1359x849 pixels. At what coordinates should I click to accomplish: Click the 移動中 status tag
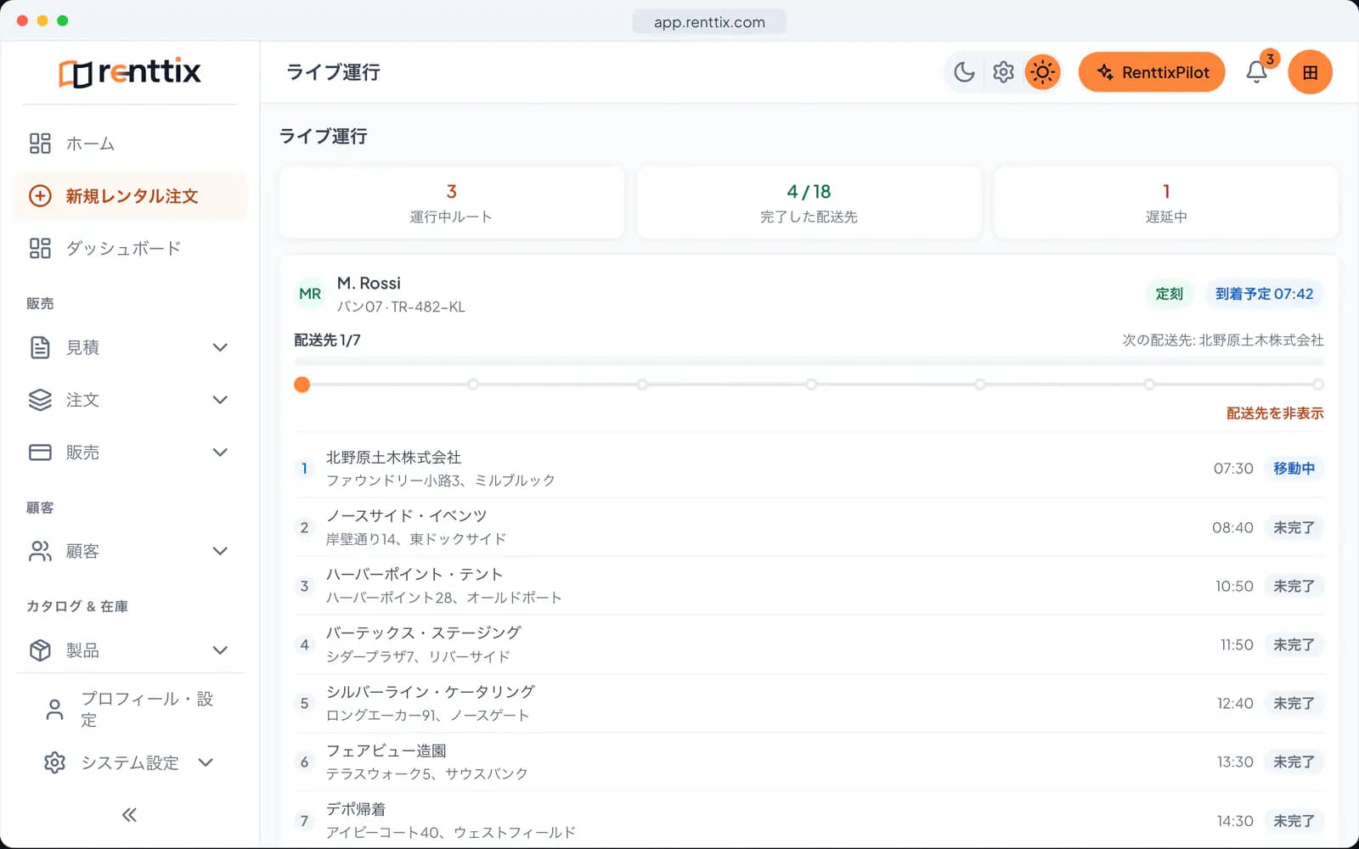(x=1294, y=469)
